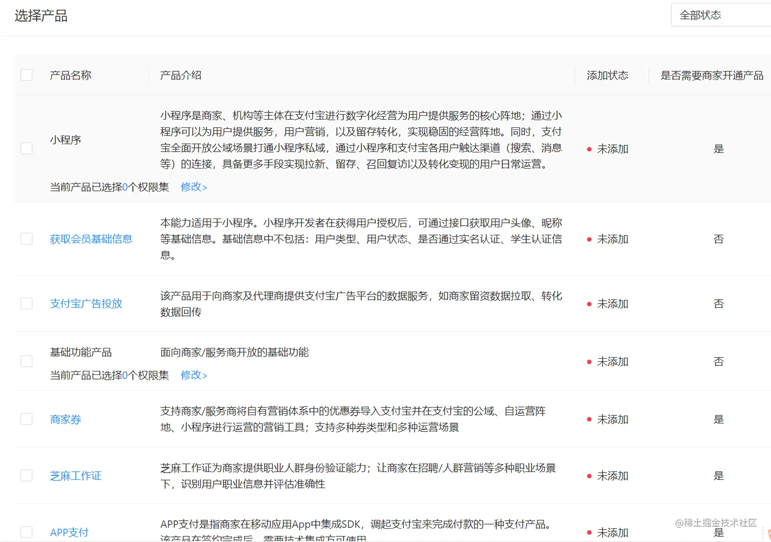Check the box for 商家券 row
Image resolution: width=771 pixels, height=542 pixels.
coord(27,419)
